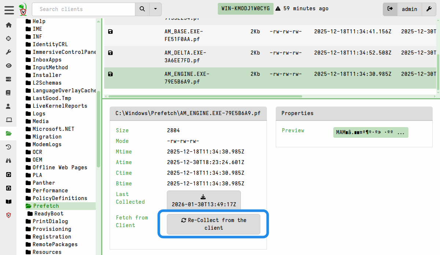Open collected artifacts history icon
This screenshot has width=440, height=255.
[x=8, y=147]
